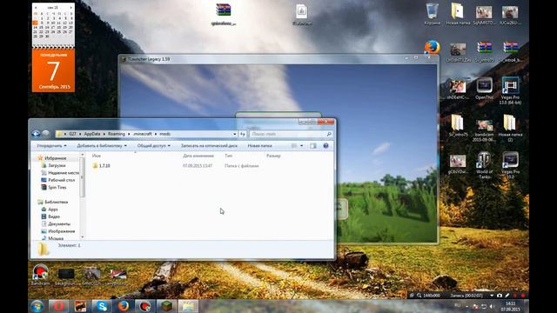Click the navigation pane scrollbar down arrow

(83, 236)
